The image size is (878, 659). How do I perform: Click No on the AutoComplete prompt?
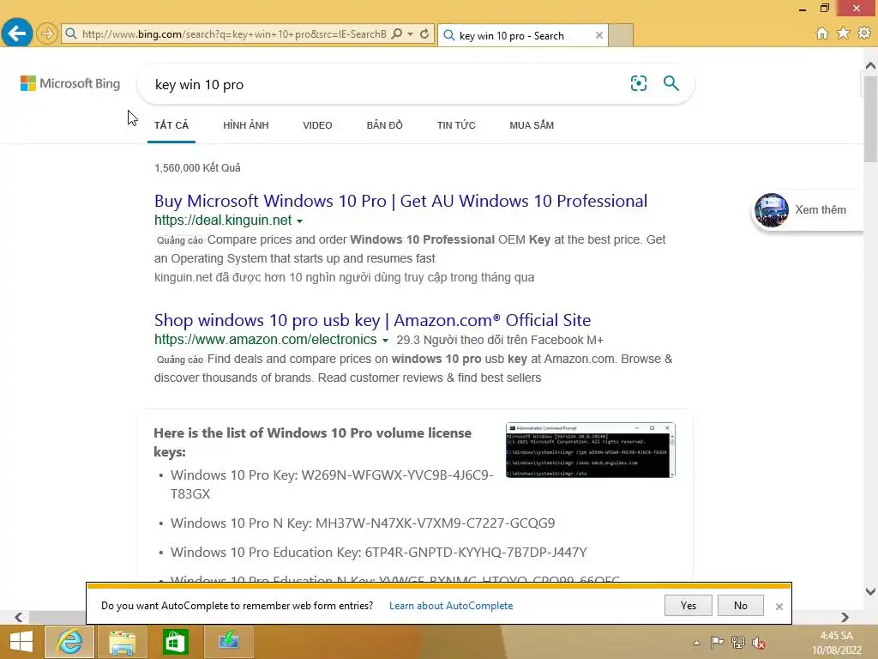(x=740, y=605)
